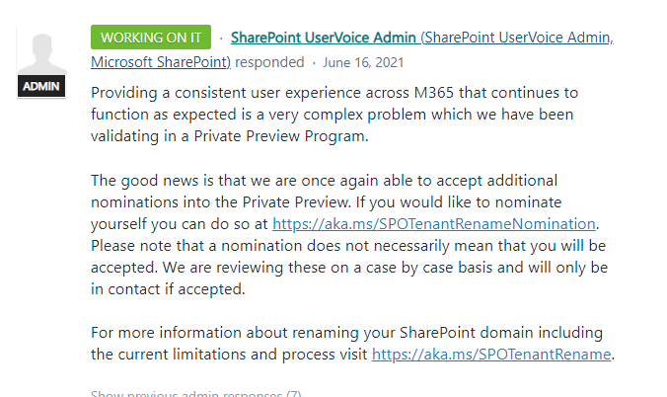Click the June 16, 2021 response date
667x397 pixels.
tap(363, 62)
